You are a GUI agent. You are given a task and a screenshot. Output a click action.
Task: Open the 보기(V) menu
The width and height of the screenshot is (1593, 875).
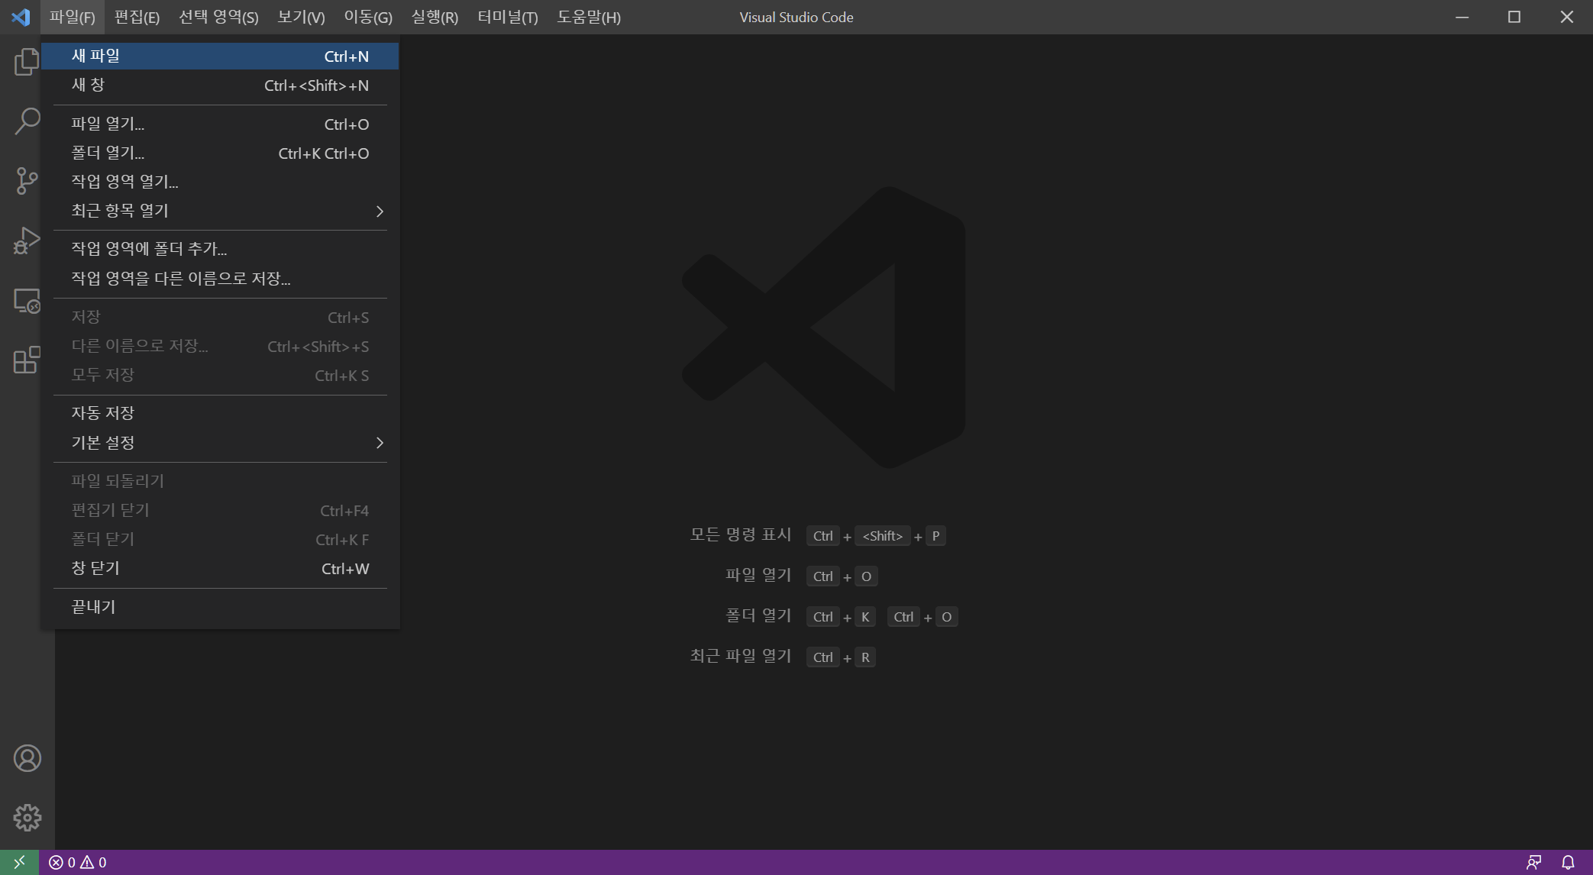point(301,17)
